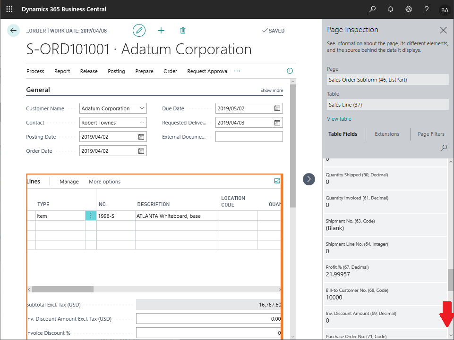This screenshot has height=340, width=454.
Task: Open the notifications bell icon
Action: (391, 9)
